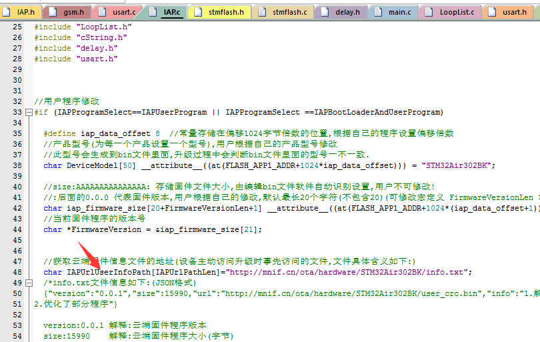Image resolution: width=540 pixels, height=342 pixels.
Task: Click IAPBootLoaderAndUserProgram in line 33
Action: [377, 112]
